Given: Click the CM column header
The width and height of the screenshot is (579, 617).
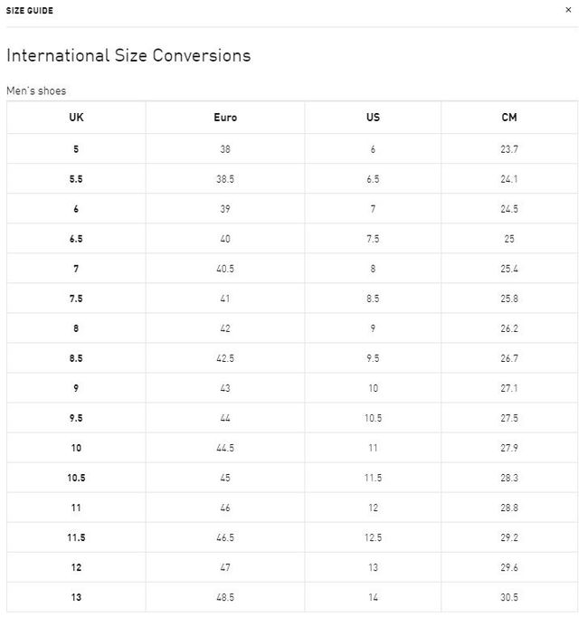Looking at the screenshot, I should pyautogui.click(x=509, y=118).
